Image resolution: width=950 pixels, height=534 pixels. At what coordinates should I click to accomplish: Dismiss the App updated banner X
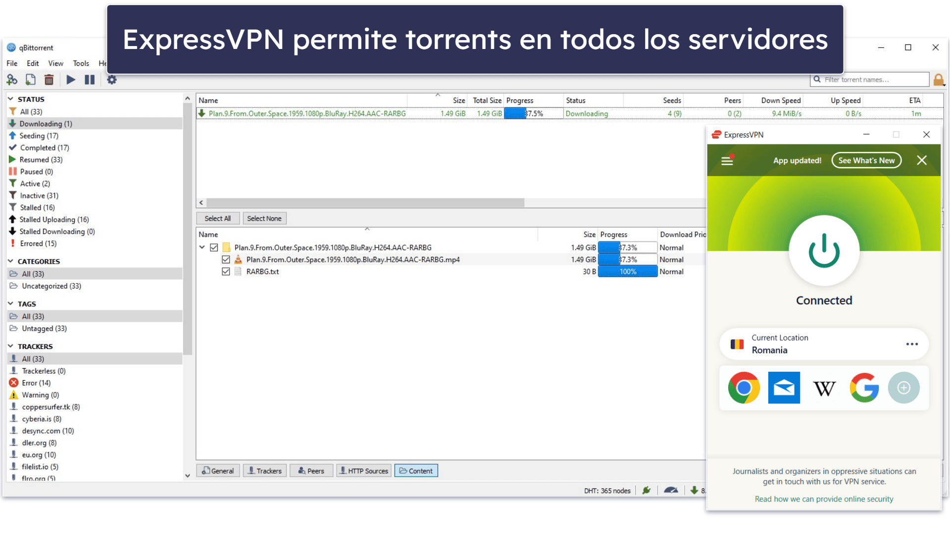[921, 160]
